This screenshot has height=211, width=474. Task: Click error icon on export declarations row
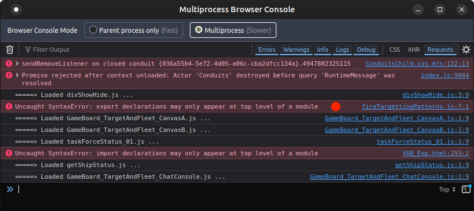click(x=9, y=106)
